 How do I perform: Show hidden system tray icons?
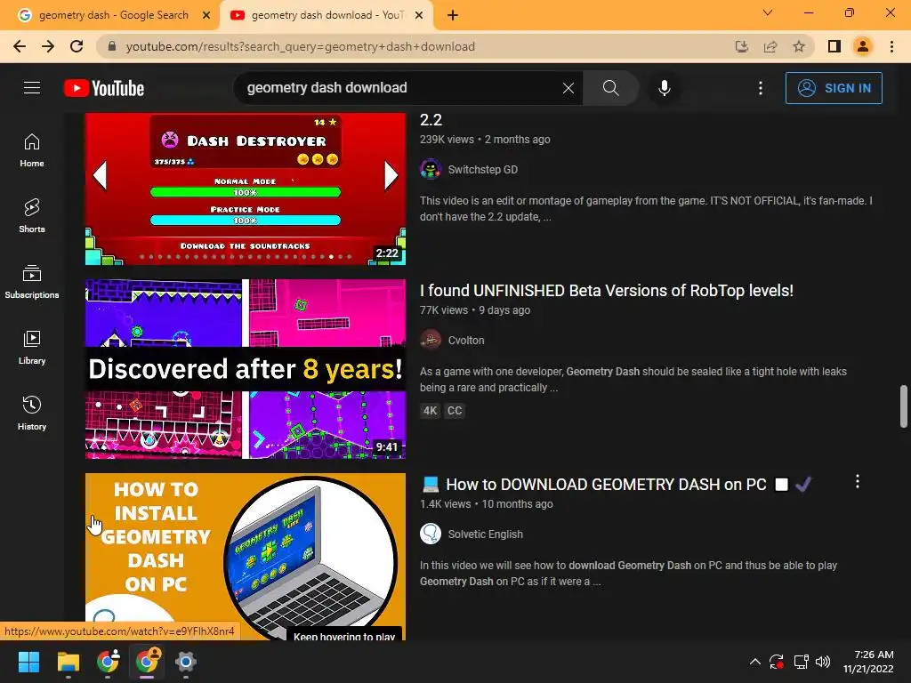tap(754, 662)
